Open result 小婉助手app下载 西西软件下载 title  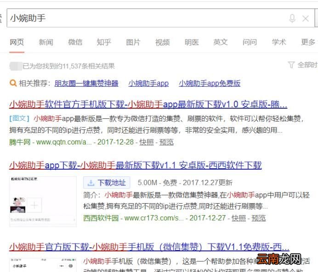tap(136, 165)
